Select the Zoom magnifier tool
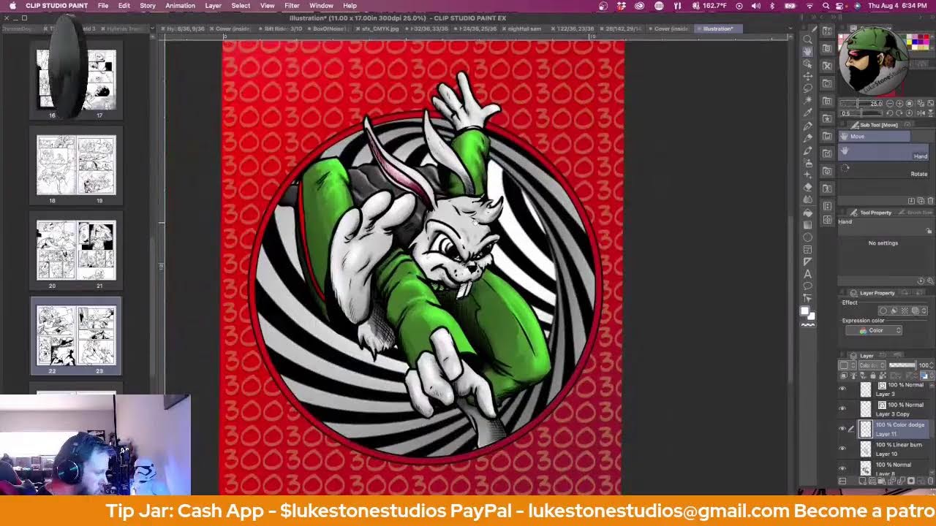Viewport: 936px width, 526px height. click(807, 39)
